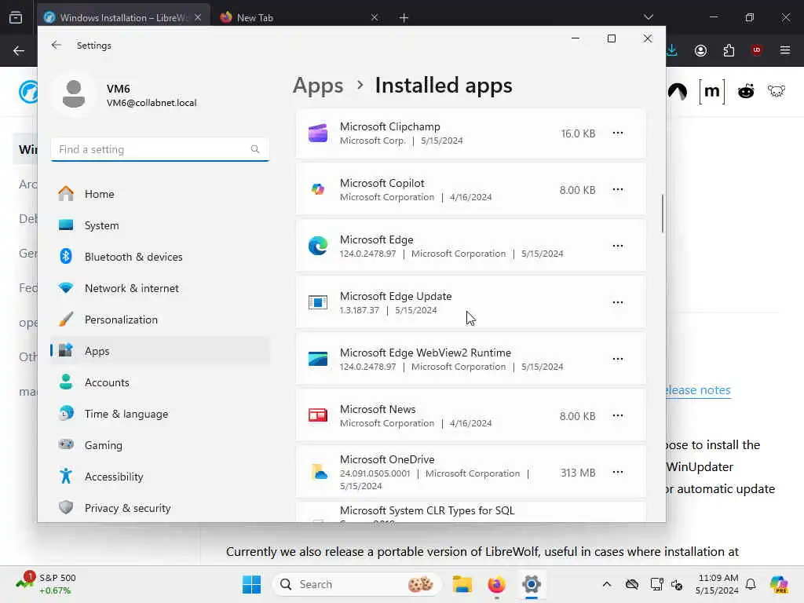
Task: Open the list all tabs dropdown
Action: tap(649, 17)
